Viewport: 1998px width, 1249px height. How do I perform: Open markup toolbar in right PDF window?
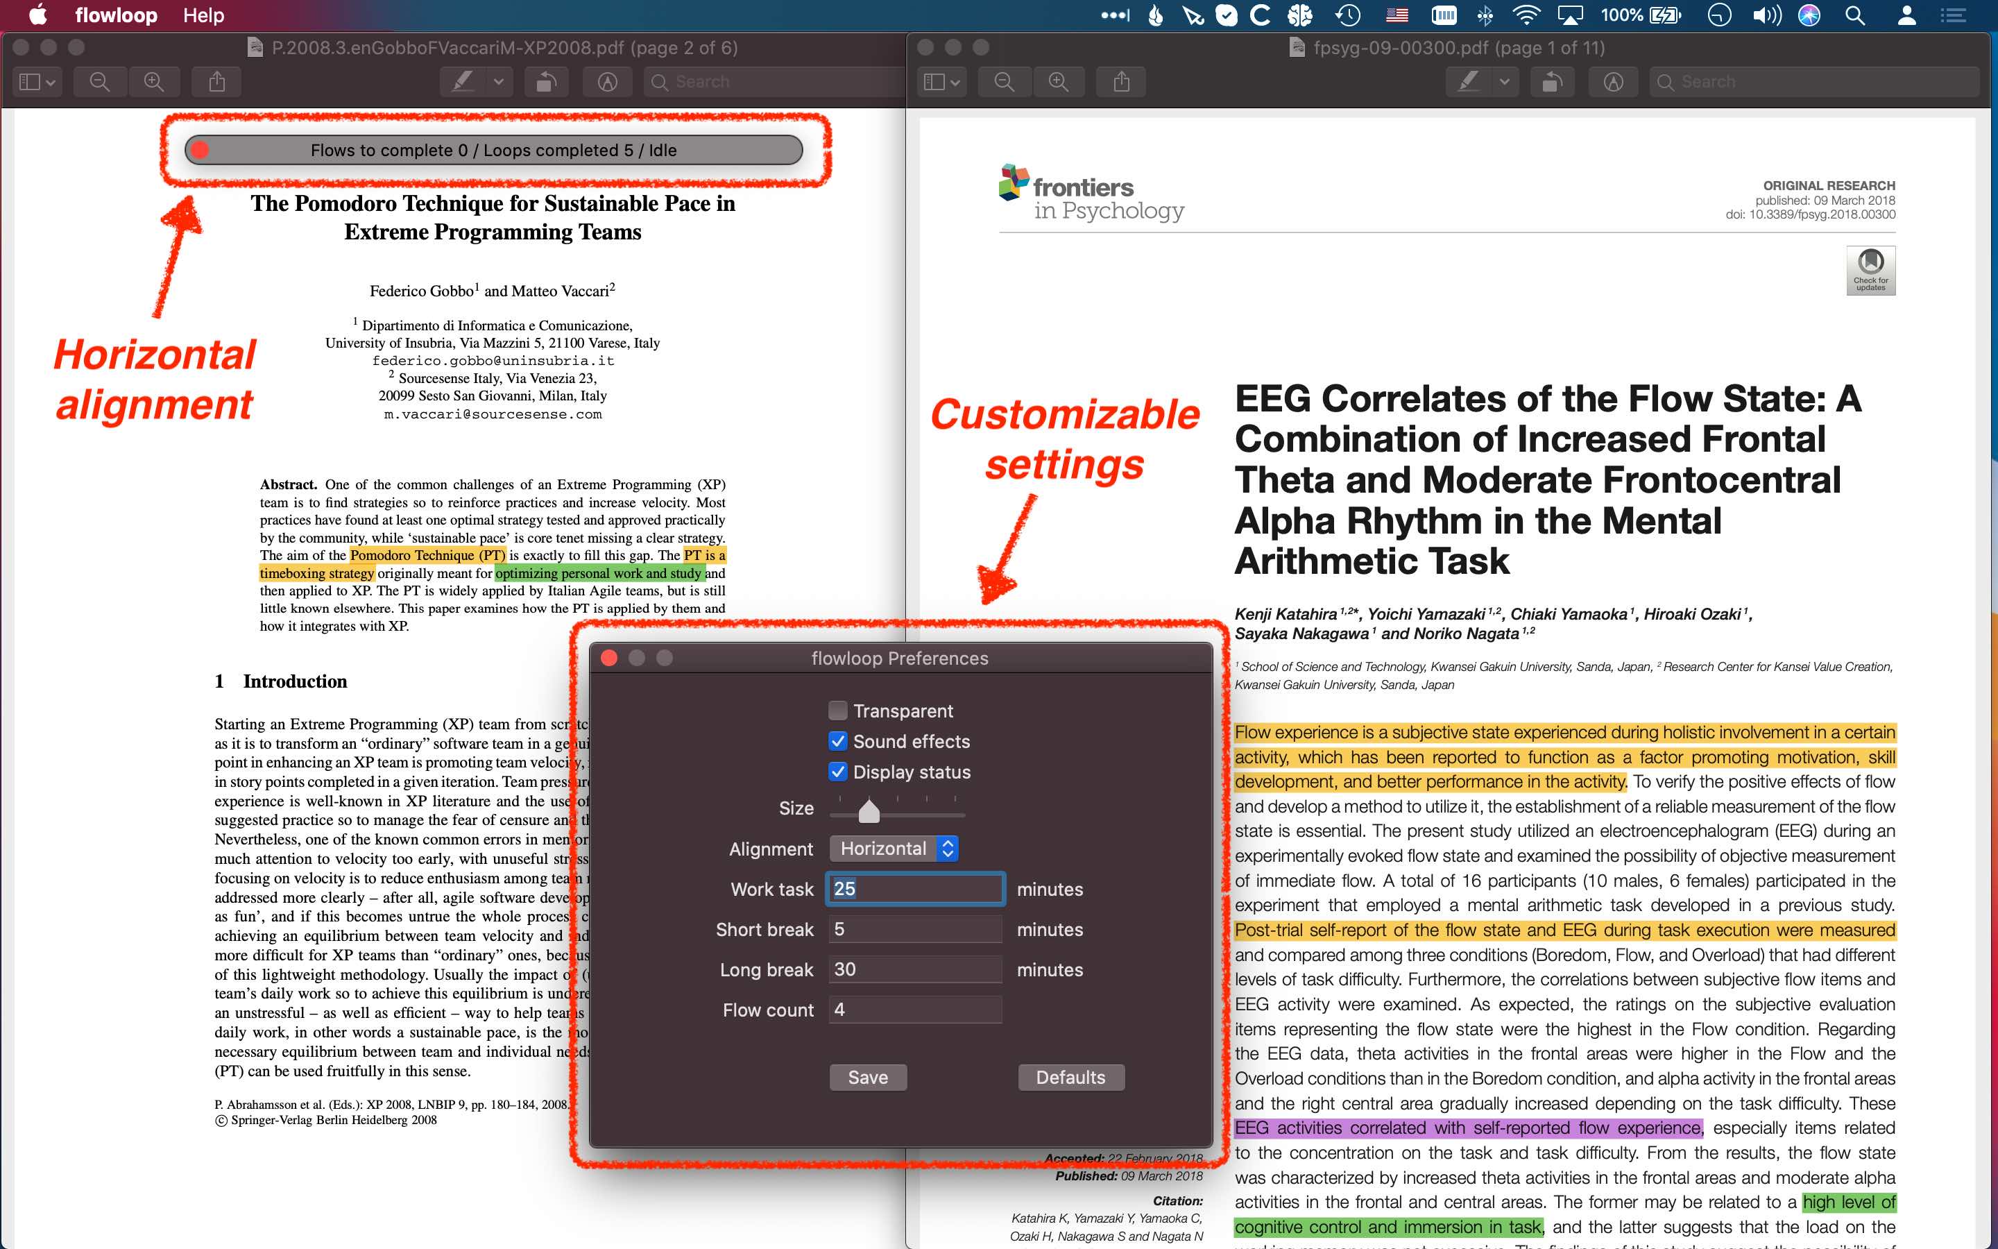(1613, 82)
